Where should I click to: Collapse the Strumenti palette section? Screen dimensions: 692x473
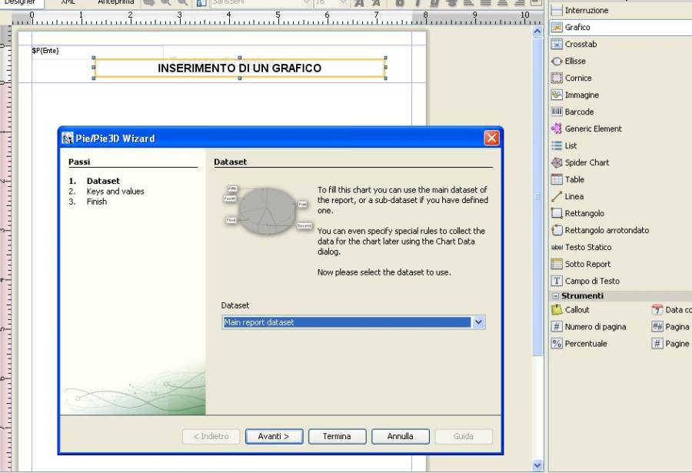pos(555,296)
